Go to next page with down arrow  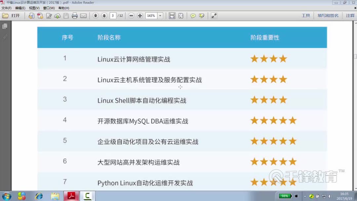tap(104, 15)
